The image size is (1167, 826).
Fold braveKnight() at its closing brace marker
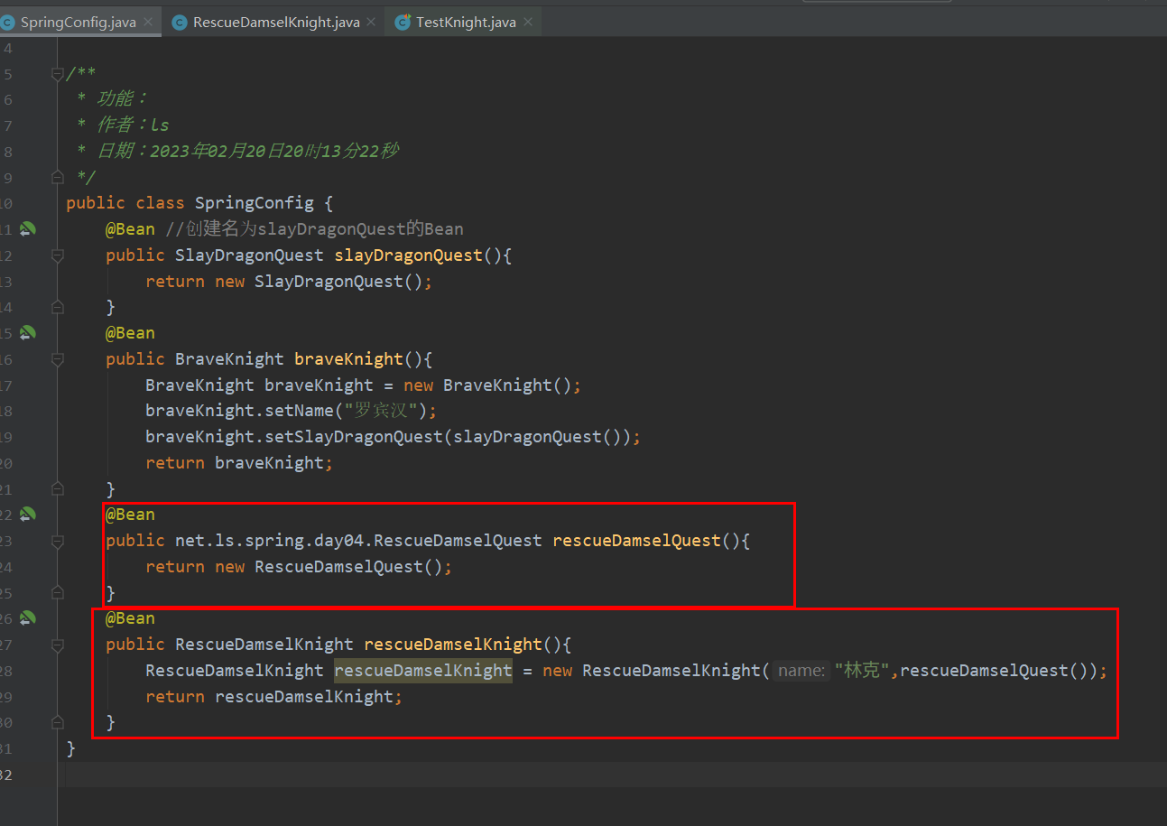click(58, 489)
